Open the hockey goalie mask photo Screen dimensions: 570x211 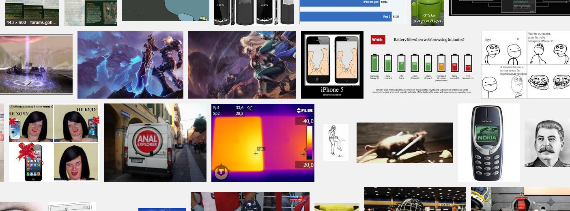coord(415,199)
